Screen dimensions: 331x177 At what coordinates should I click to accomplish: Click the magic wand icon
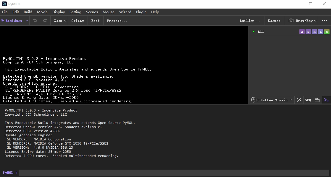pos(299,100)
